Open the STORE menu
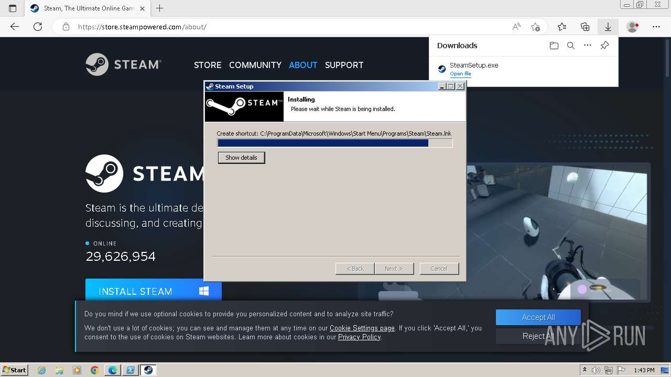Viewport: 671px width, 377px height. point(208,65)
